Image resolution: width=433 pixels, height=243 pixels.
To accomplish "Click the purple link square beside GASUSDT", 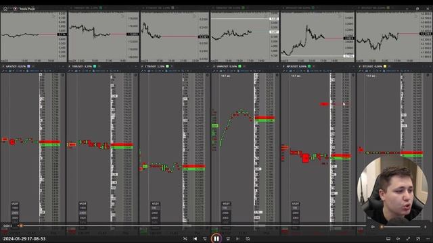I will pyautogui.click(x=28, y=66).
